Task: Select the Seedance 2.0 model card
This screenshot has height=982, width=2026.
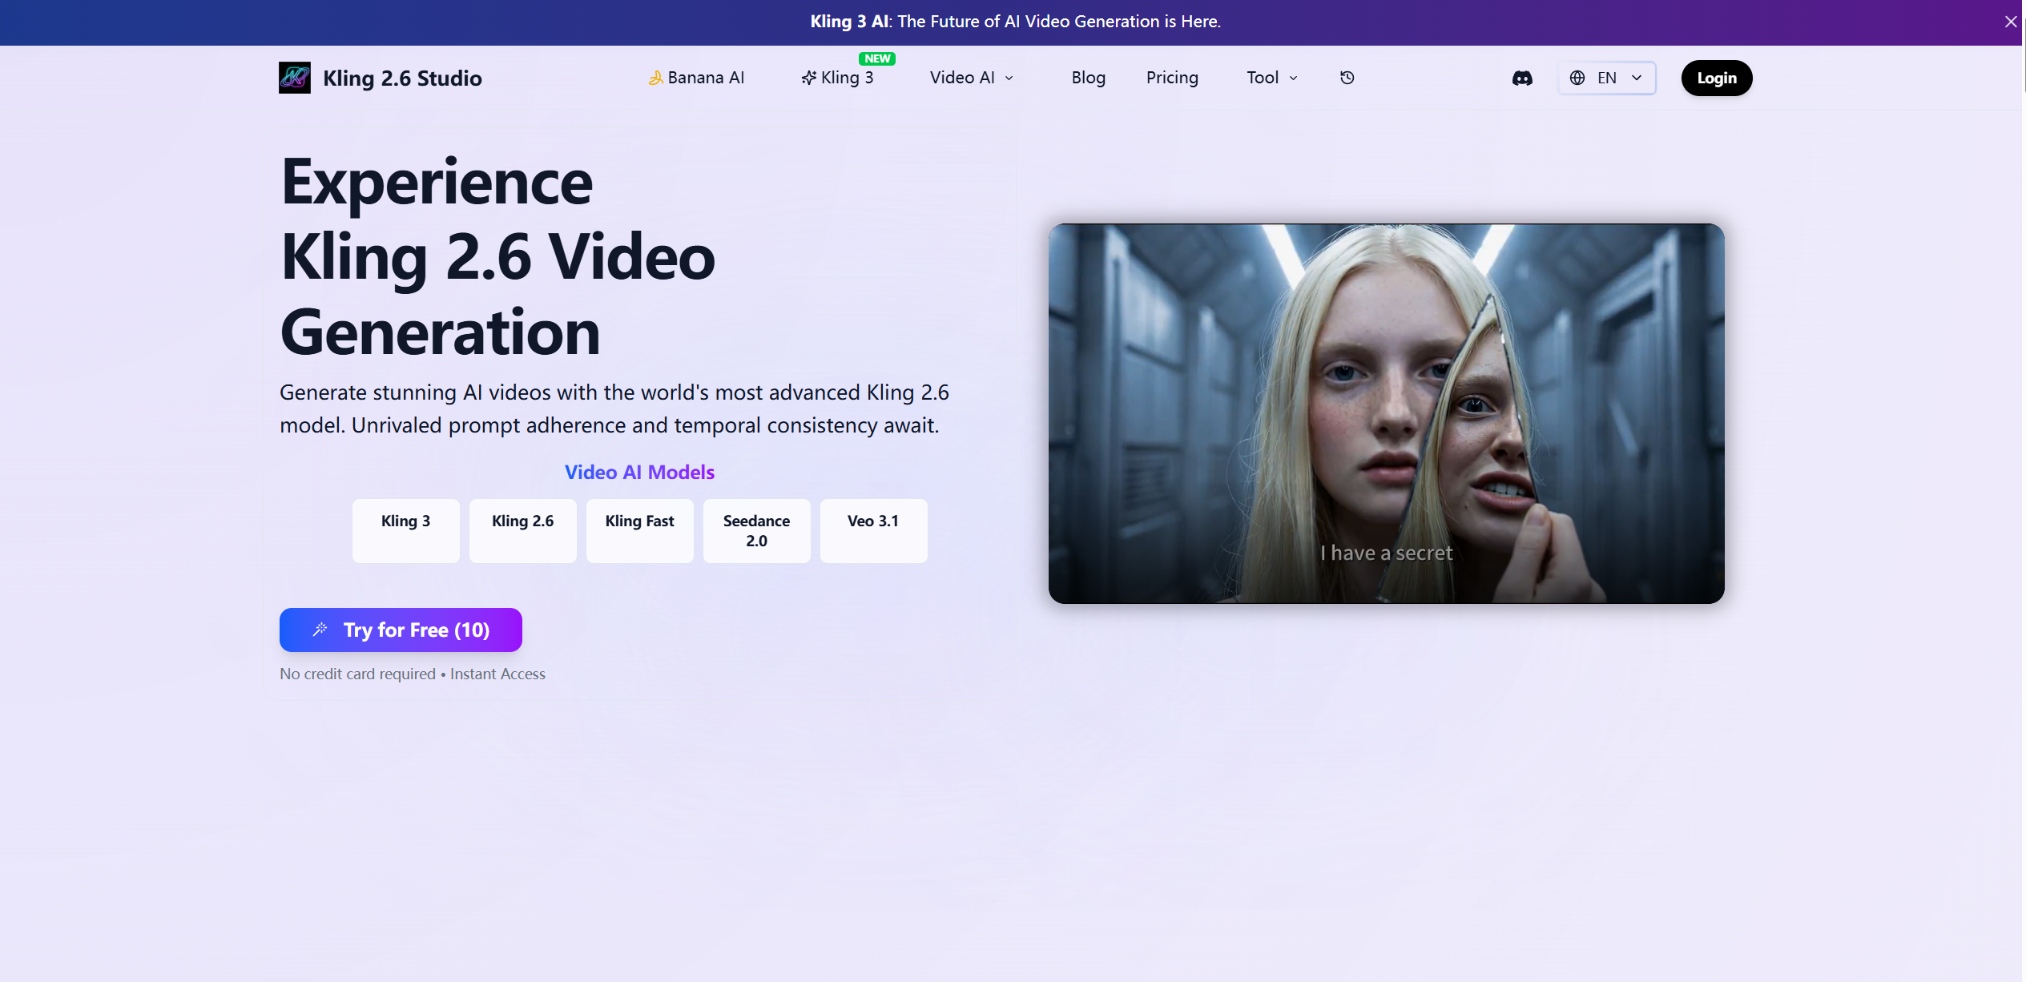Action: 757,530
